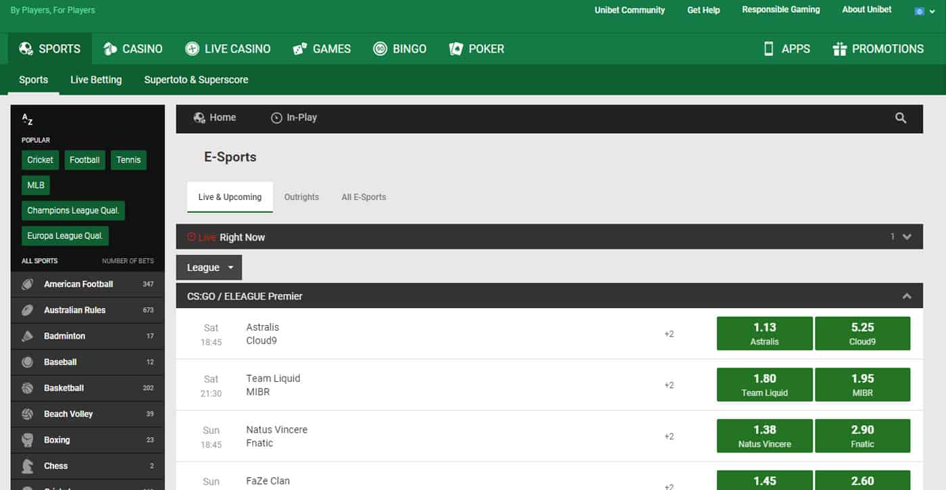Image resolution: width=946 pixels, height=490 pixels.
Task: Open Boxing in the sports list
Action: tap(88, 440)
